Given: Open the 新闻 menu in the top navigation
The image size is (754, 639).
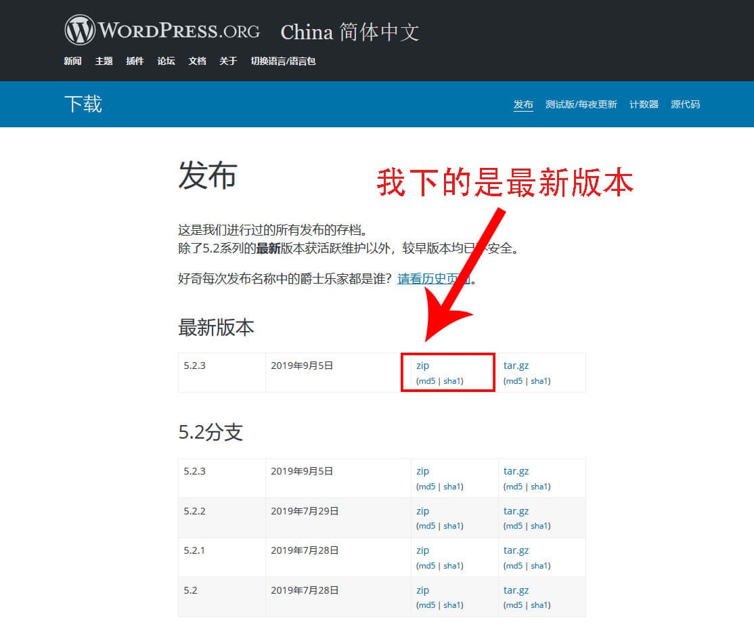Looking at the screenshot, I should pos(73,61).
